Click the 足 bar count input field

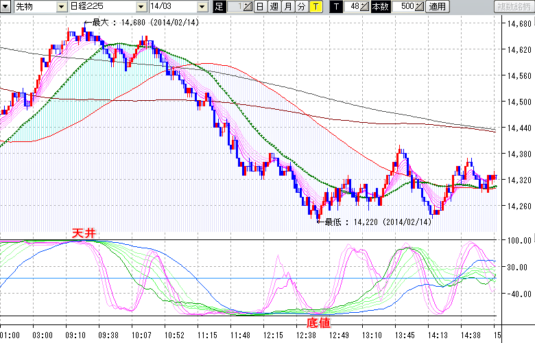(x=235, y=7)
